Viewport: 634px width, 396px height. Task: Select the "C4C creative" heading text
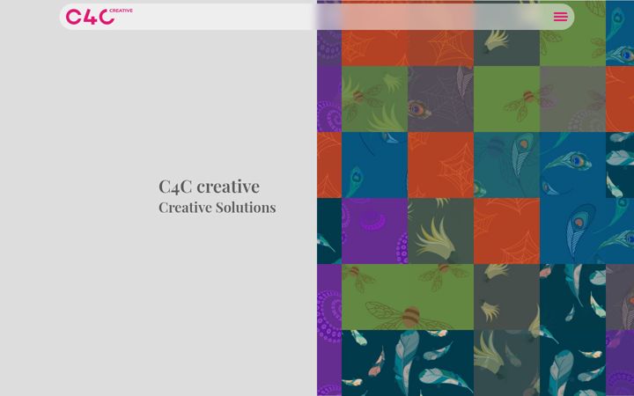pyautogui.click(x=209, y=187)
